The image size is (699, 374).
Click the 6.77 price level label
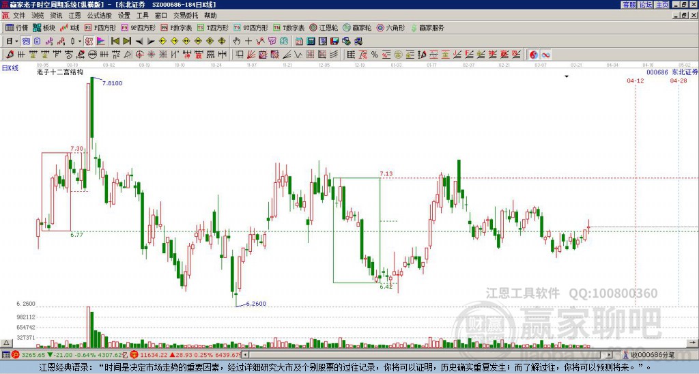coord(76,235)
